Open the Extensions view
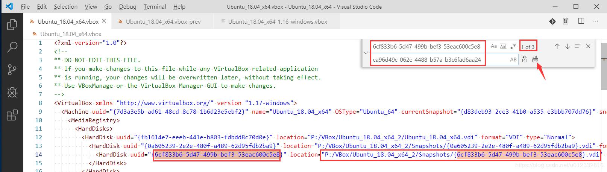The height and width of the screenshot is (172, 607). [12, 115]
